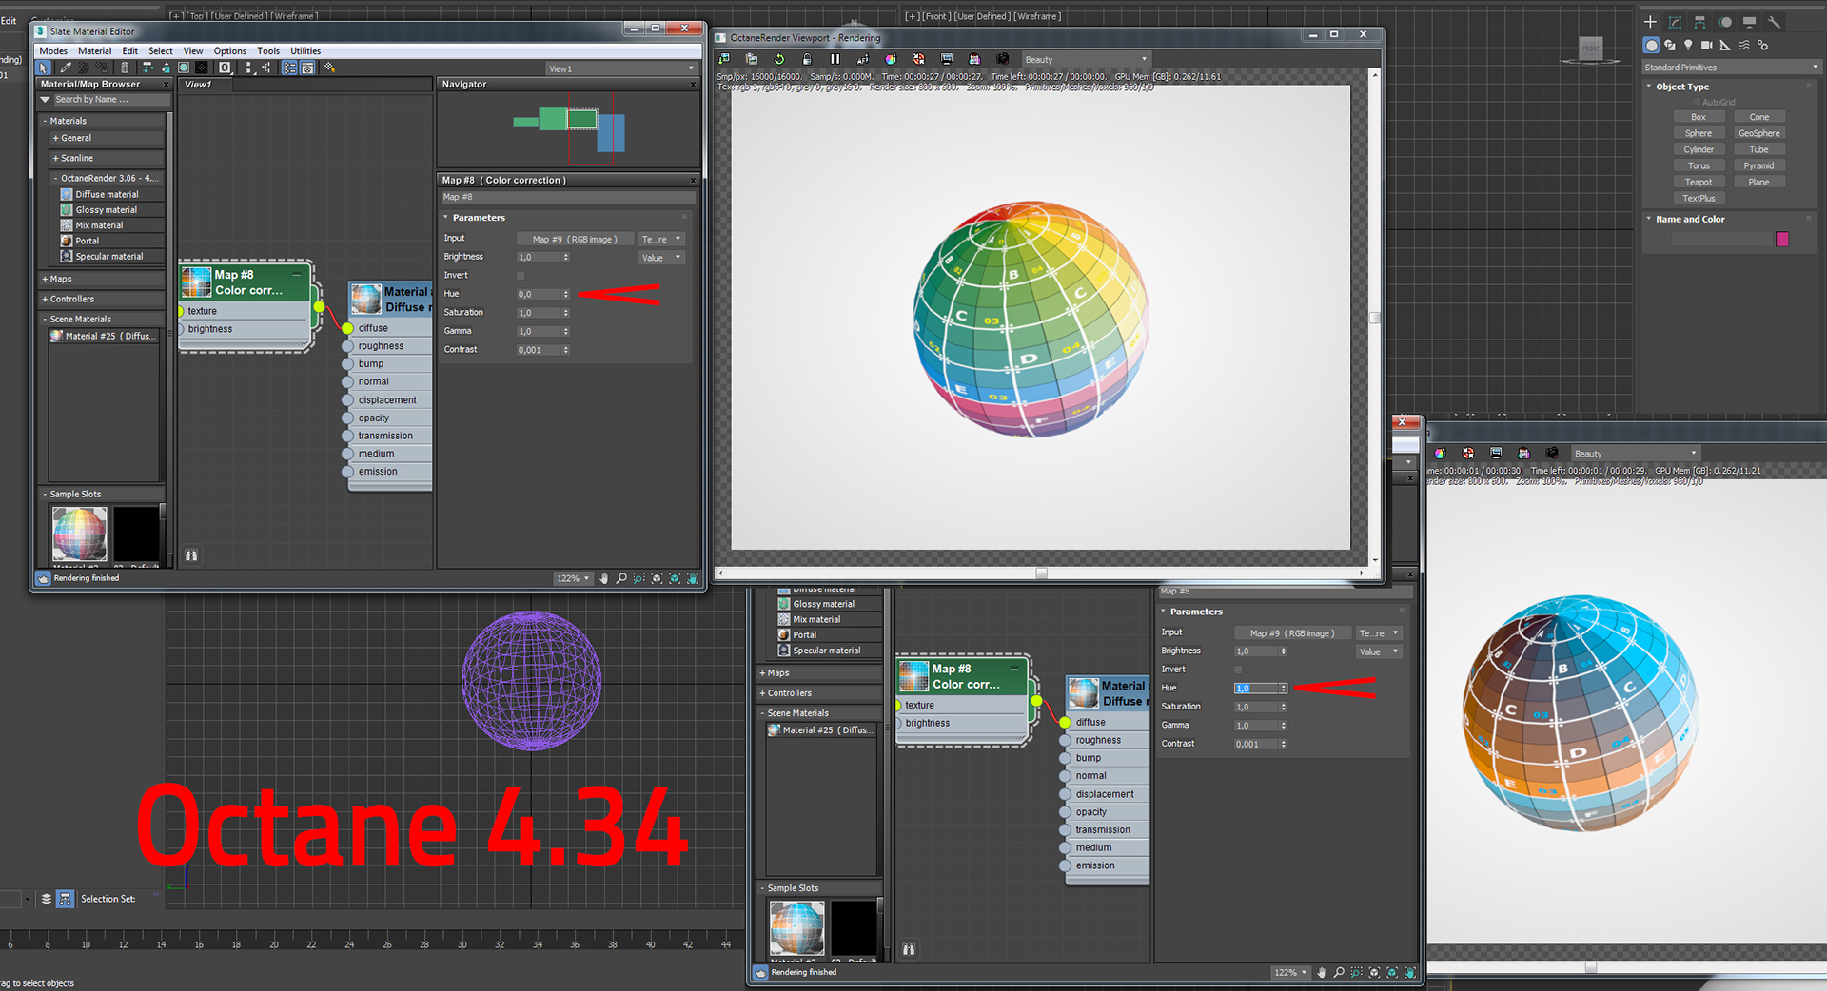Open the Motion tab in command panel

coord(1724,22)
